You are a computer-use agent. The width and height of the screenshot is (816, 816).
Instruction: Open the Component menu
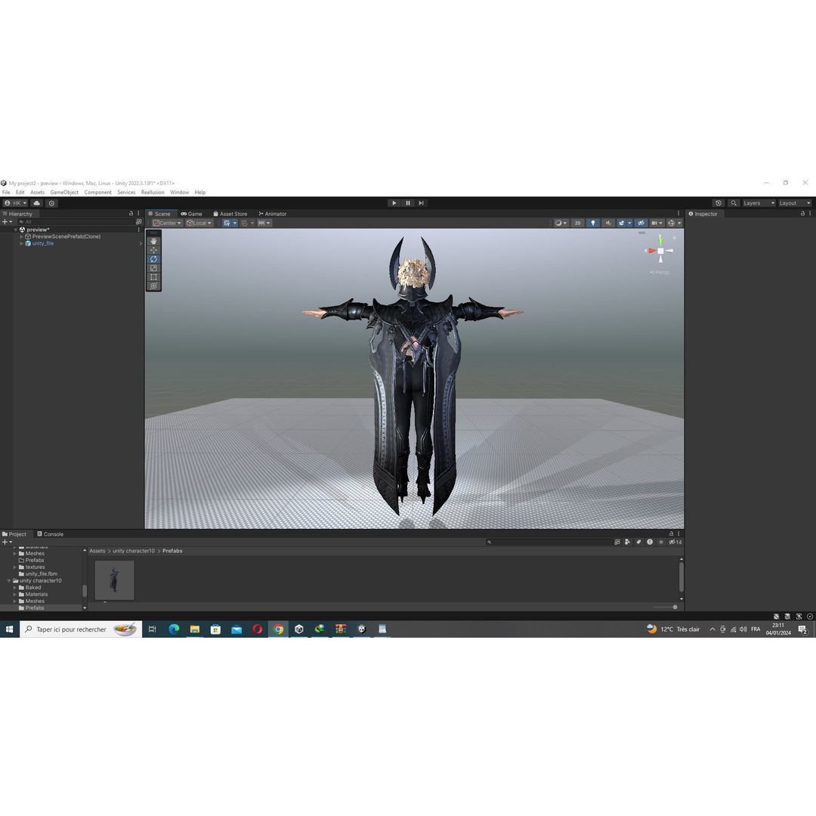tap(97, 192)
